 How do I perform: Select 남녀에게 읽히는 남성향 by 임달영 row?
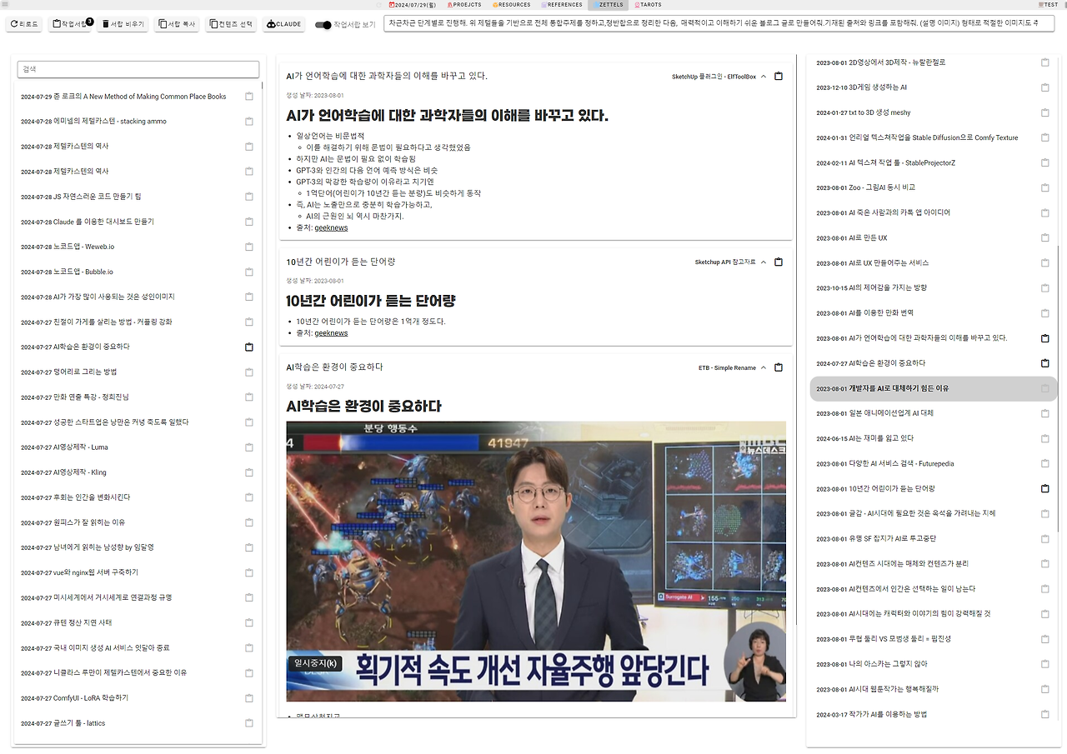click(138, 547)
